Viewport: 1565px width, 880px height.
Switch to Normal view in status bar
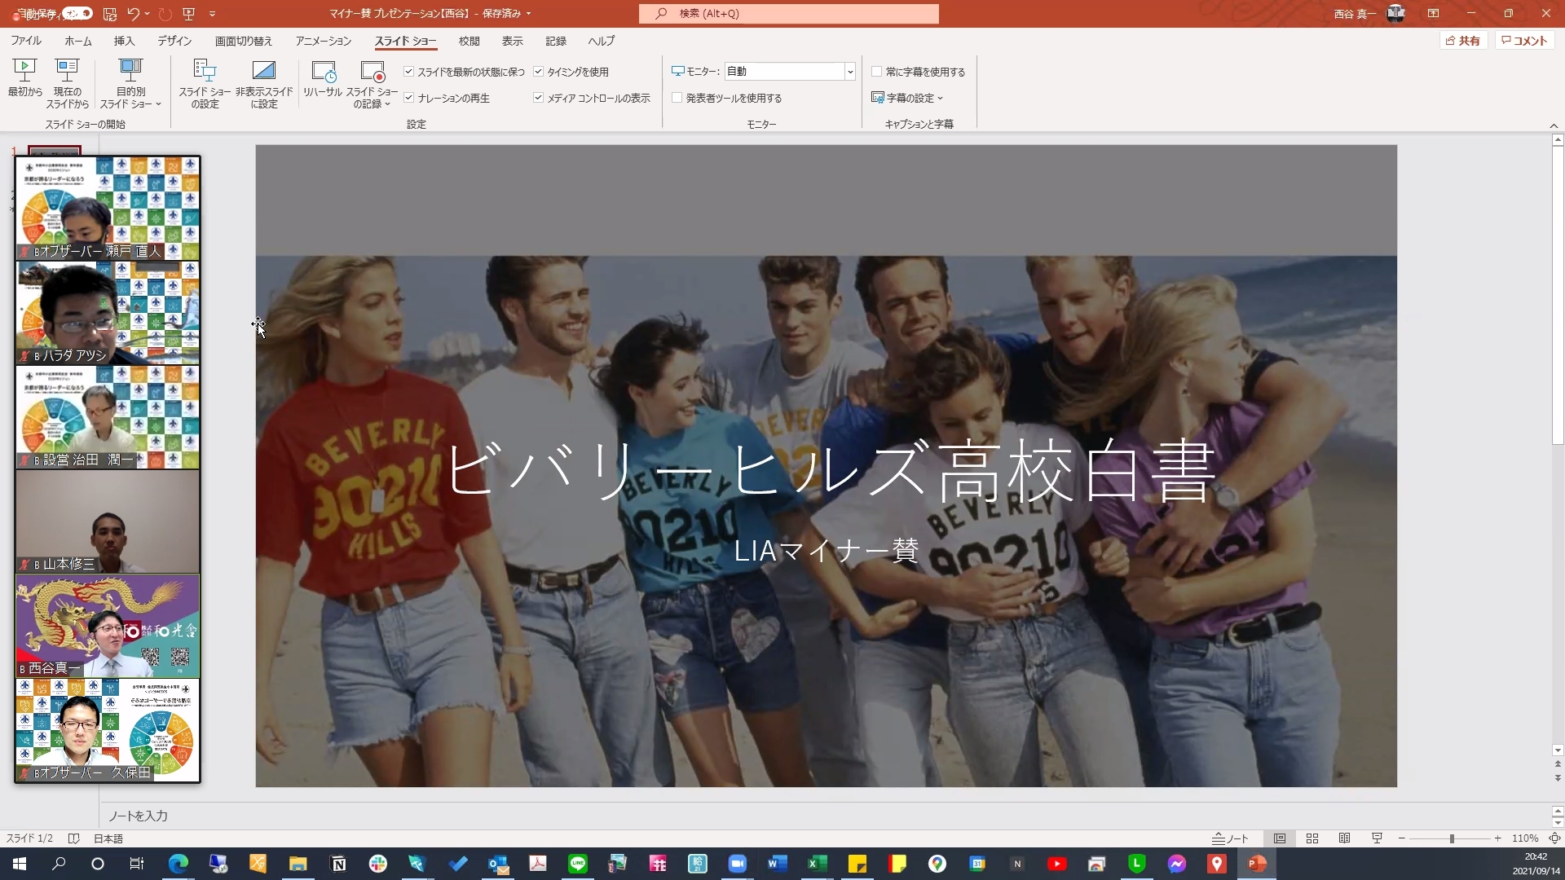pyautogui.click(x=1280, y=838)
